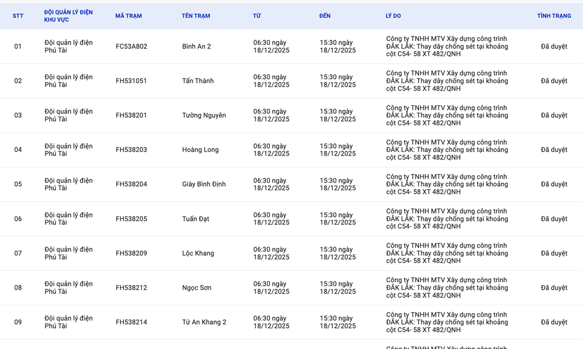Select station name Ngọc Sơn
This screenshot has width=583, height=349.
(x=196, y=288)
